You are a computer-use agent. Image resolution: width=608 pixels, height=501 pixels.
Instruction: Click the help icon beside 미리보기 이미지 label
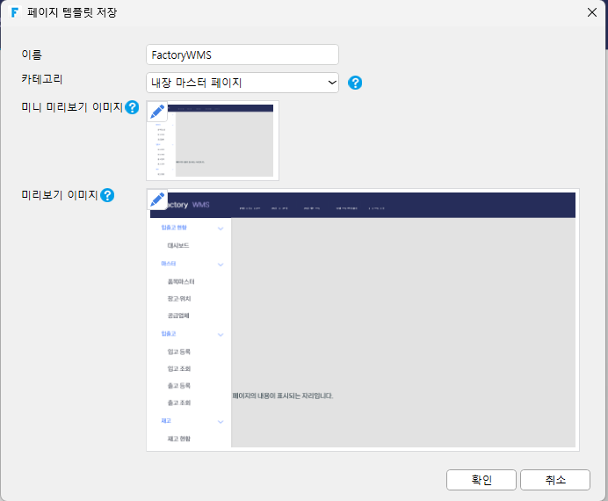(x=107, y=195)
